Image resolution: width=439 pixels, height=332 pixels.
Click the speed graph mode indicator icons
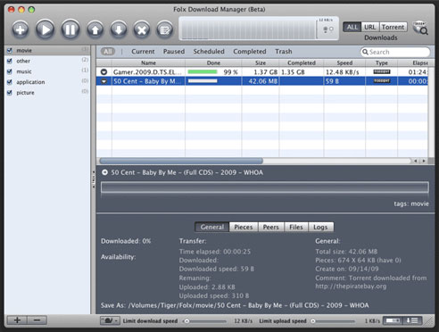coord(328,29)
